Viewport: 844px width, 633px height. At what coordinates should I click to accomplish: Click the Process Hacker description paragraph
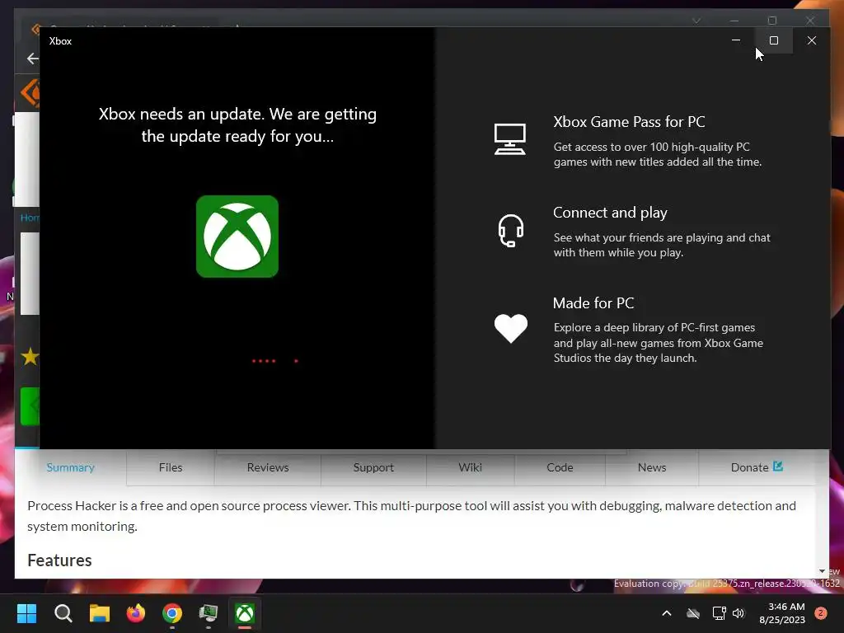(x=412, y=516)
